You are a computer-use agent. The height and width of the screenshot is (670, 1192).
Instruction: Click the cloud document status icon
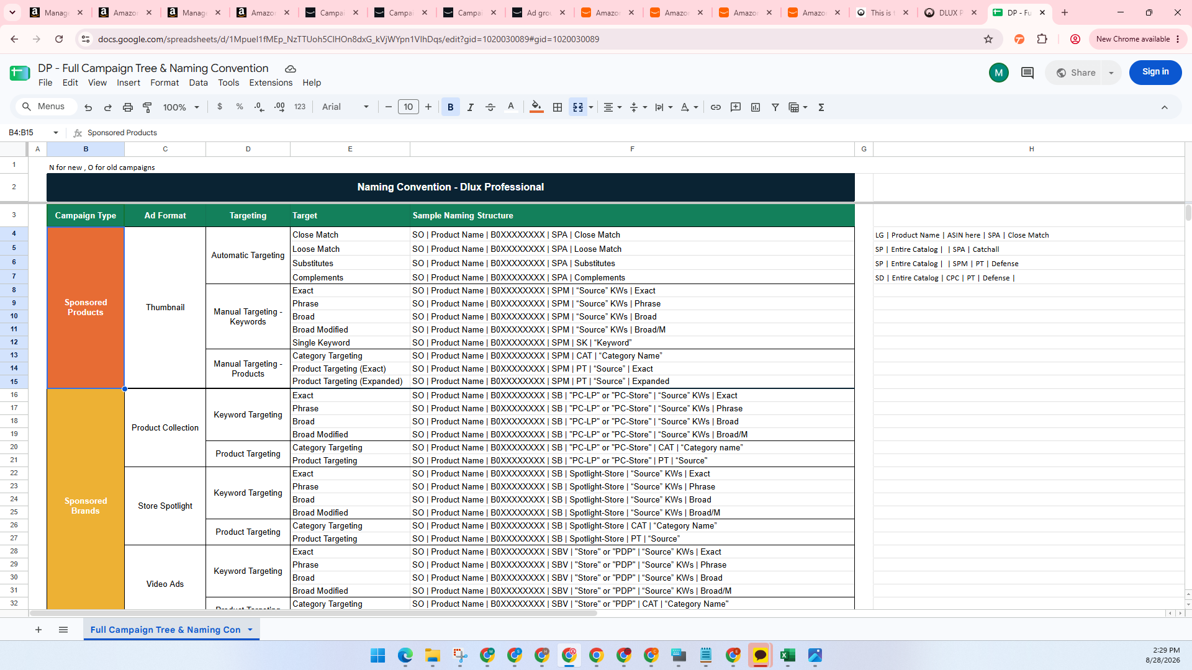click(291, 69)
